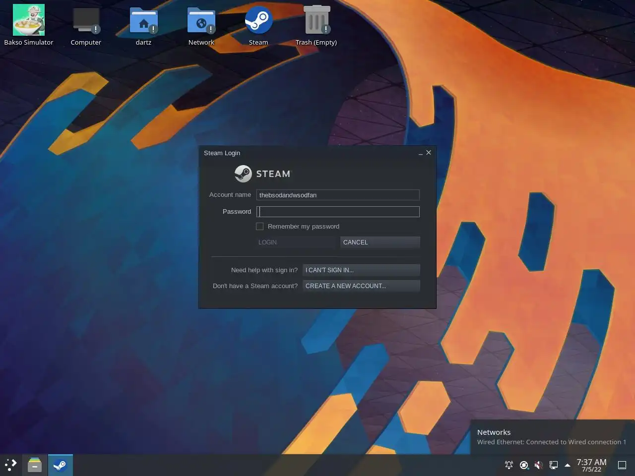Check Remember my password
635x476 pixels.
[259, 226]
